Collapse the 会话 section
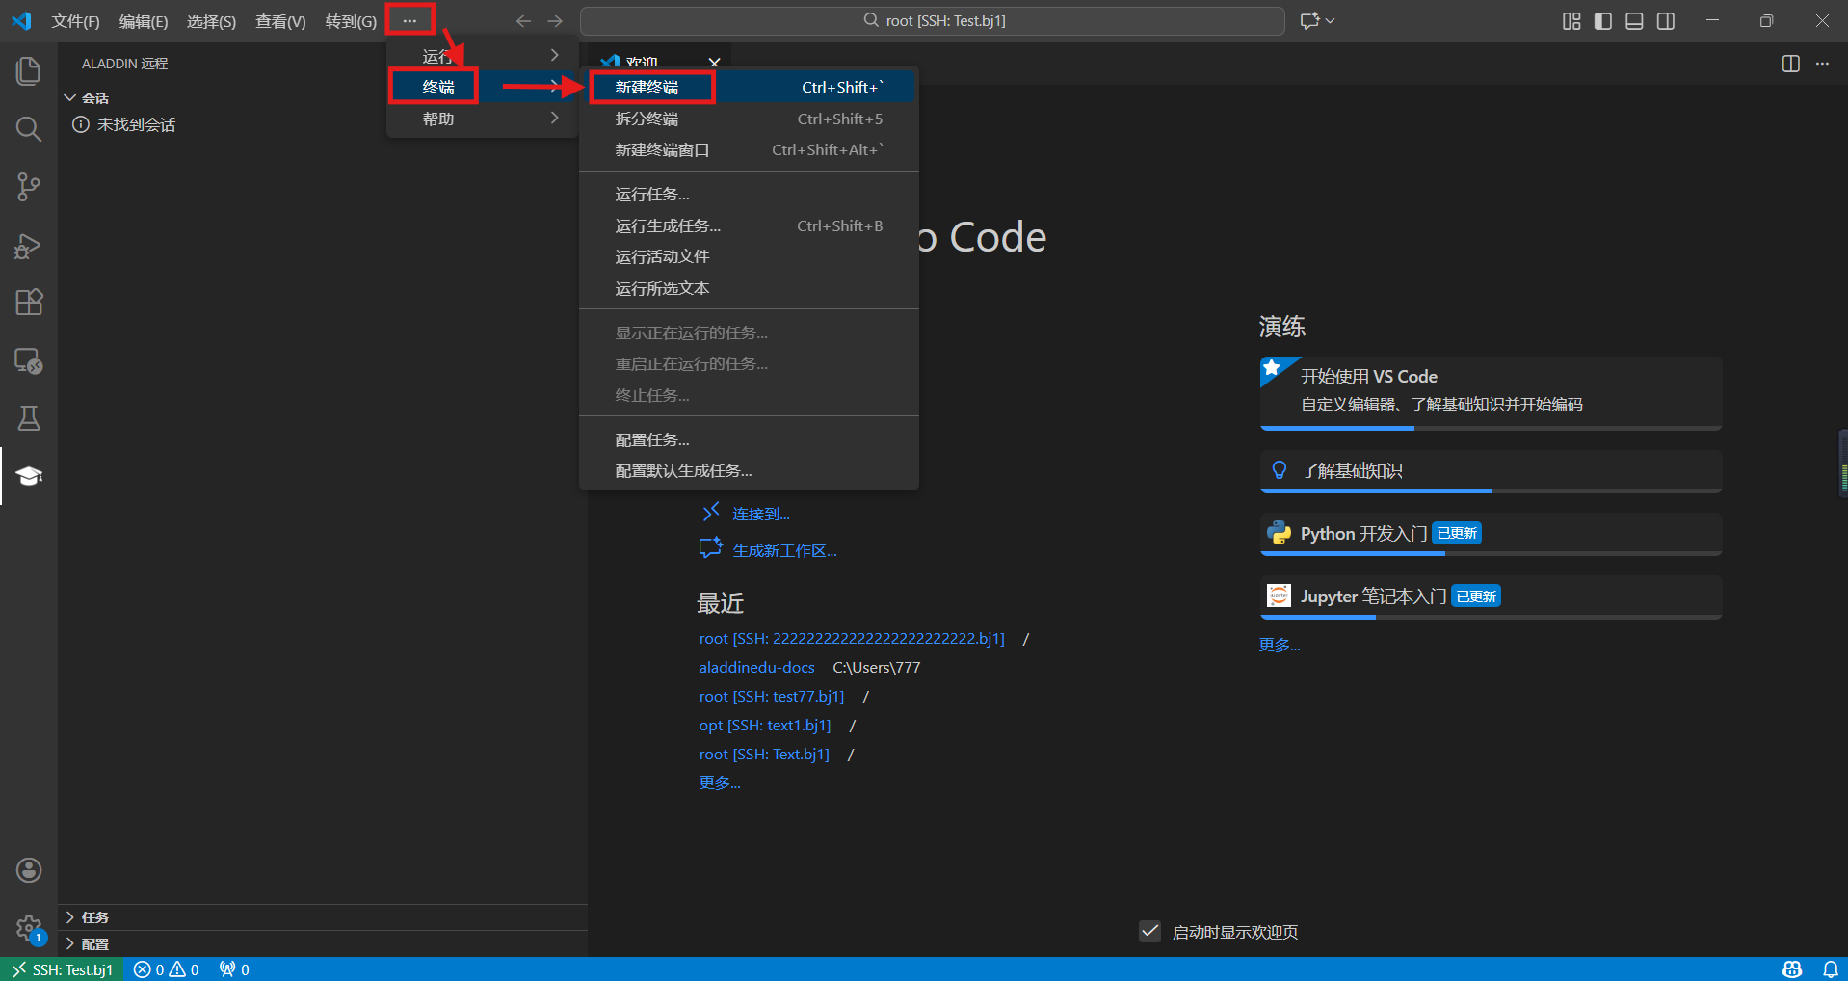Image resolution: width=1848 pixels, height=981 pixels. [94, 98]
